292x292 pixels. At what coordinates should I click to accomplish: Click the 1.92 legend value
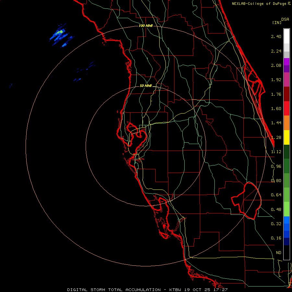pos(276,80)
